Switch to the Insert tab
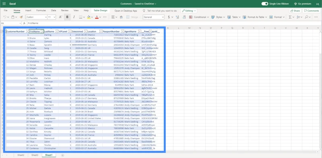The height and width of the screenshot is (158, 322). [x=28, y=10]
